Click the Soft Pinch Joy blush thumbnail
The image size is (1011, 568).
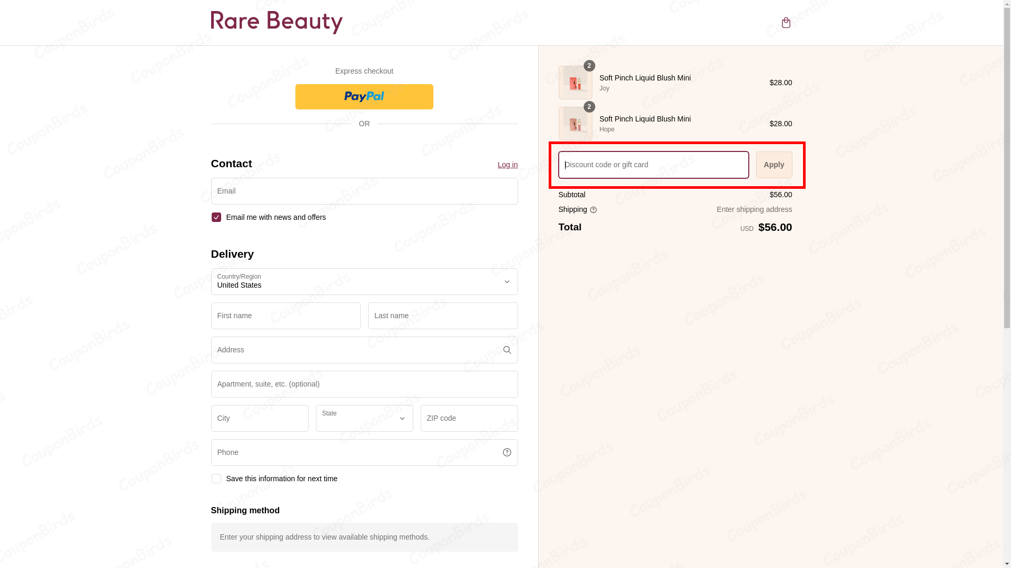pos(575,83)
